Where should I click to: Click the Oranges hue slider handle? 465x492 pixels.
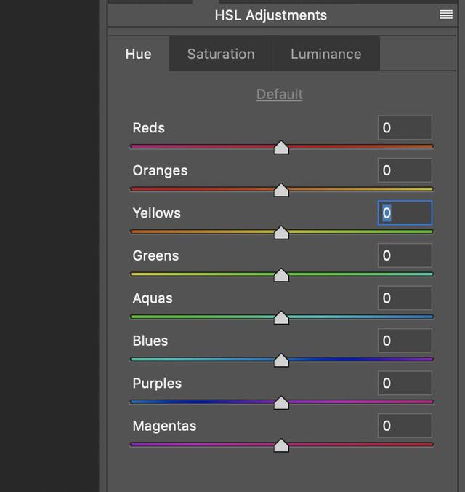coord(281,190)
